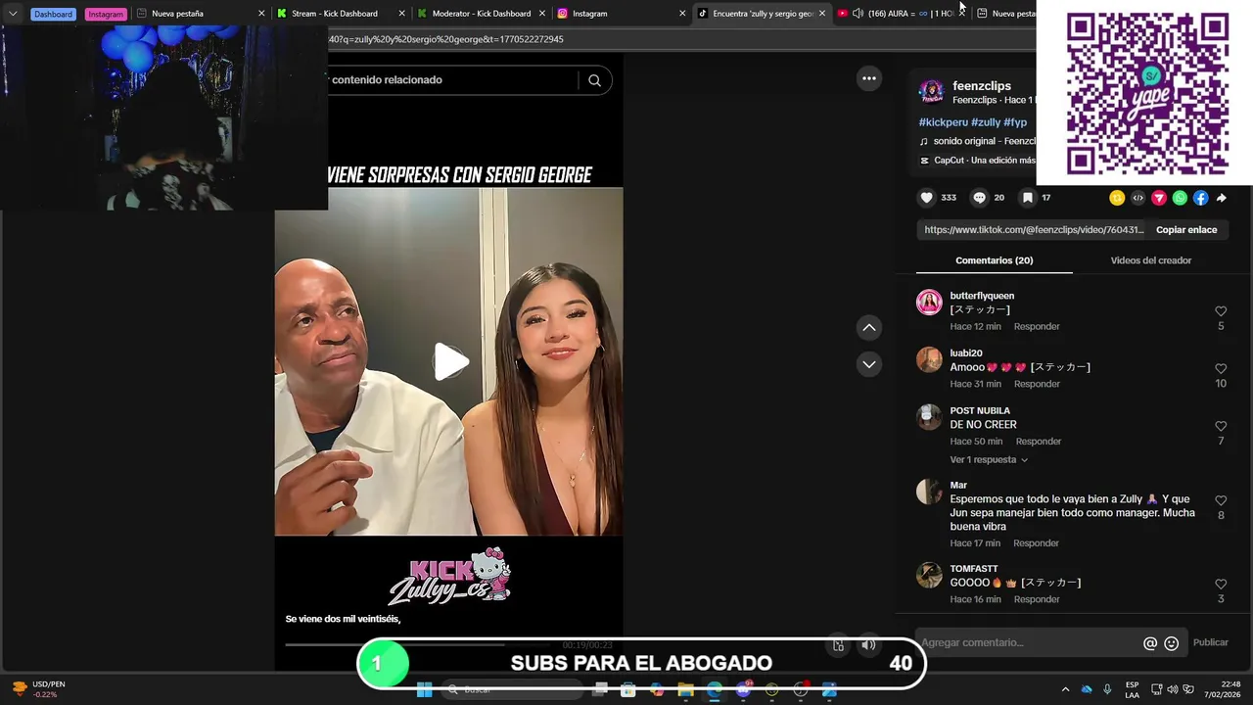Mute the video with the speaker icon
Viewport: 1253px width, 705px height.
[x=868, y=644]
